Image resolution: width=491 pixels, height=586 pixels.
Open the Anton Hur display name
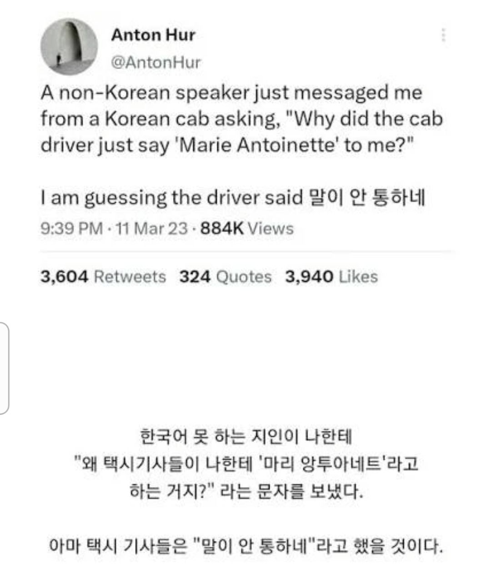click(153, 35)
